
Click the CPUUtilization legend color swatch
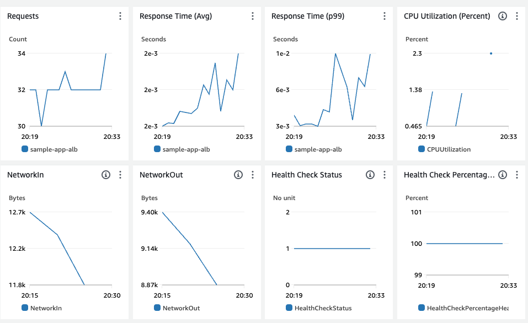(x=422, y=149)
